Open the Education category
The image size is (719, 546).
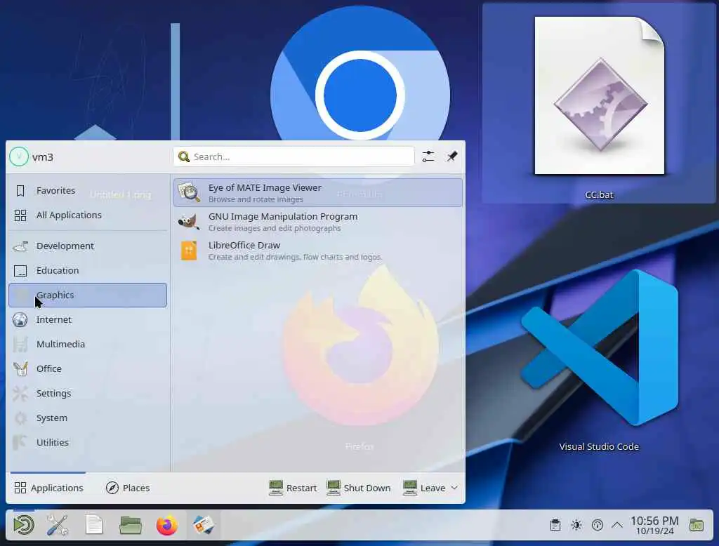[88, 270]
